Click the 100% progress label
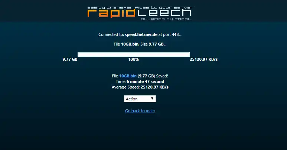This screenshot has width=287, height=150. coord(133,59)
